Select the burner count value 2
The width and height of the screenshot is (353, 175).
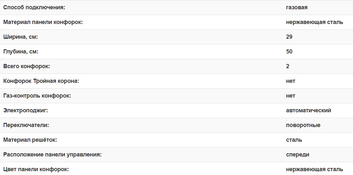click(288, 66)
